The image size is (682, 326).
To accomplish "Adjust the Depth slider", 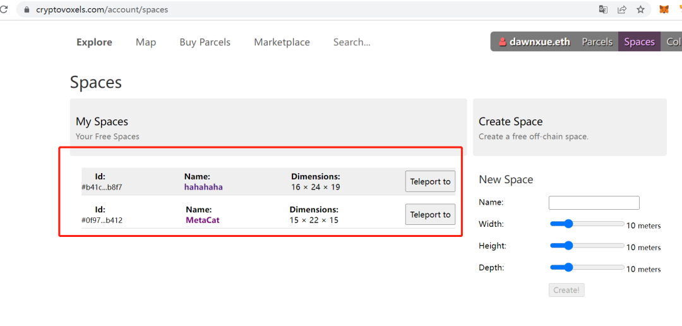I will point(587,267).
